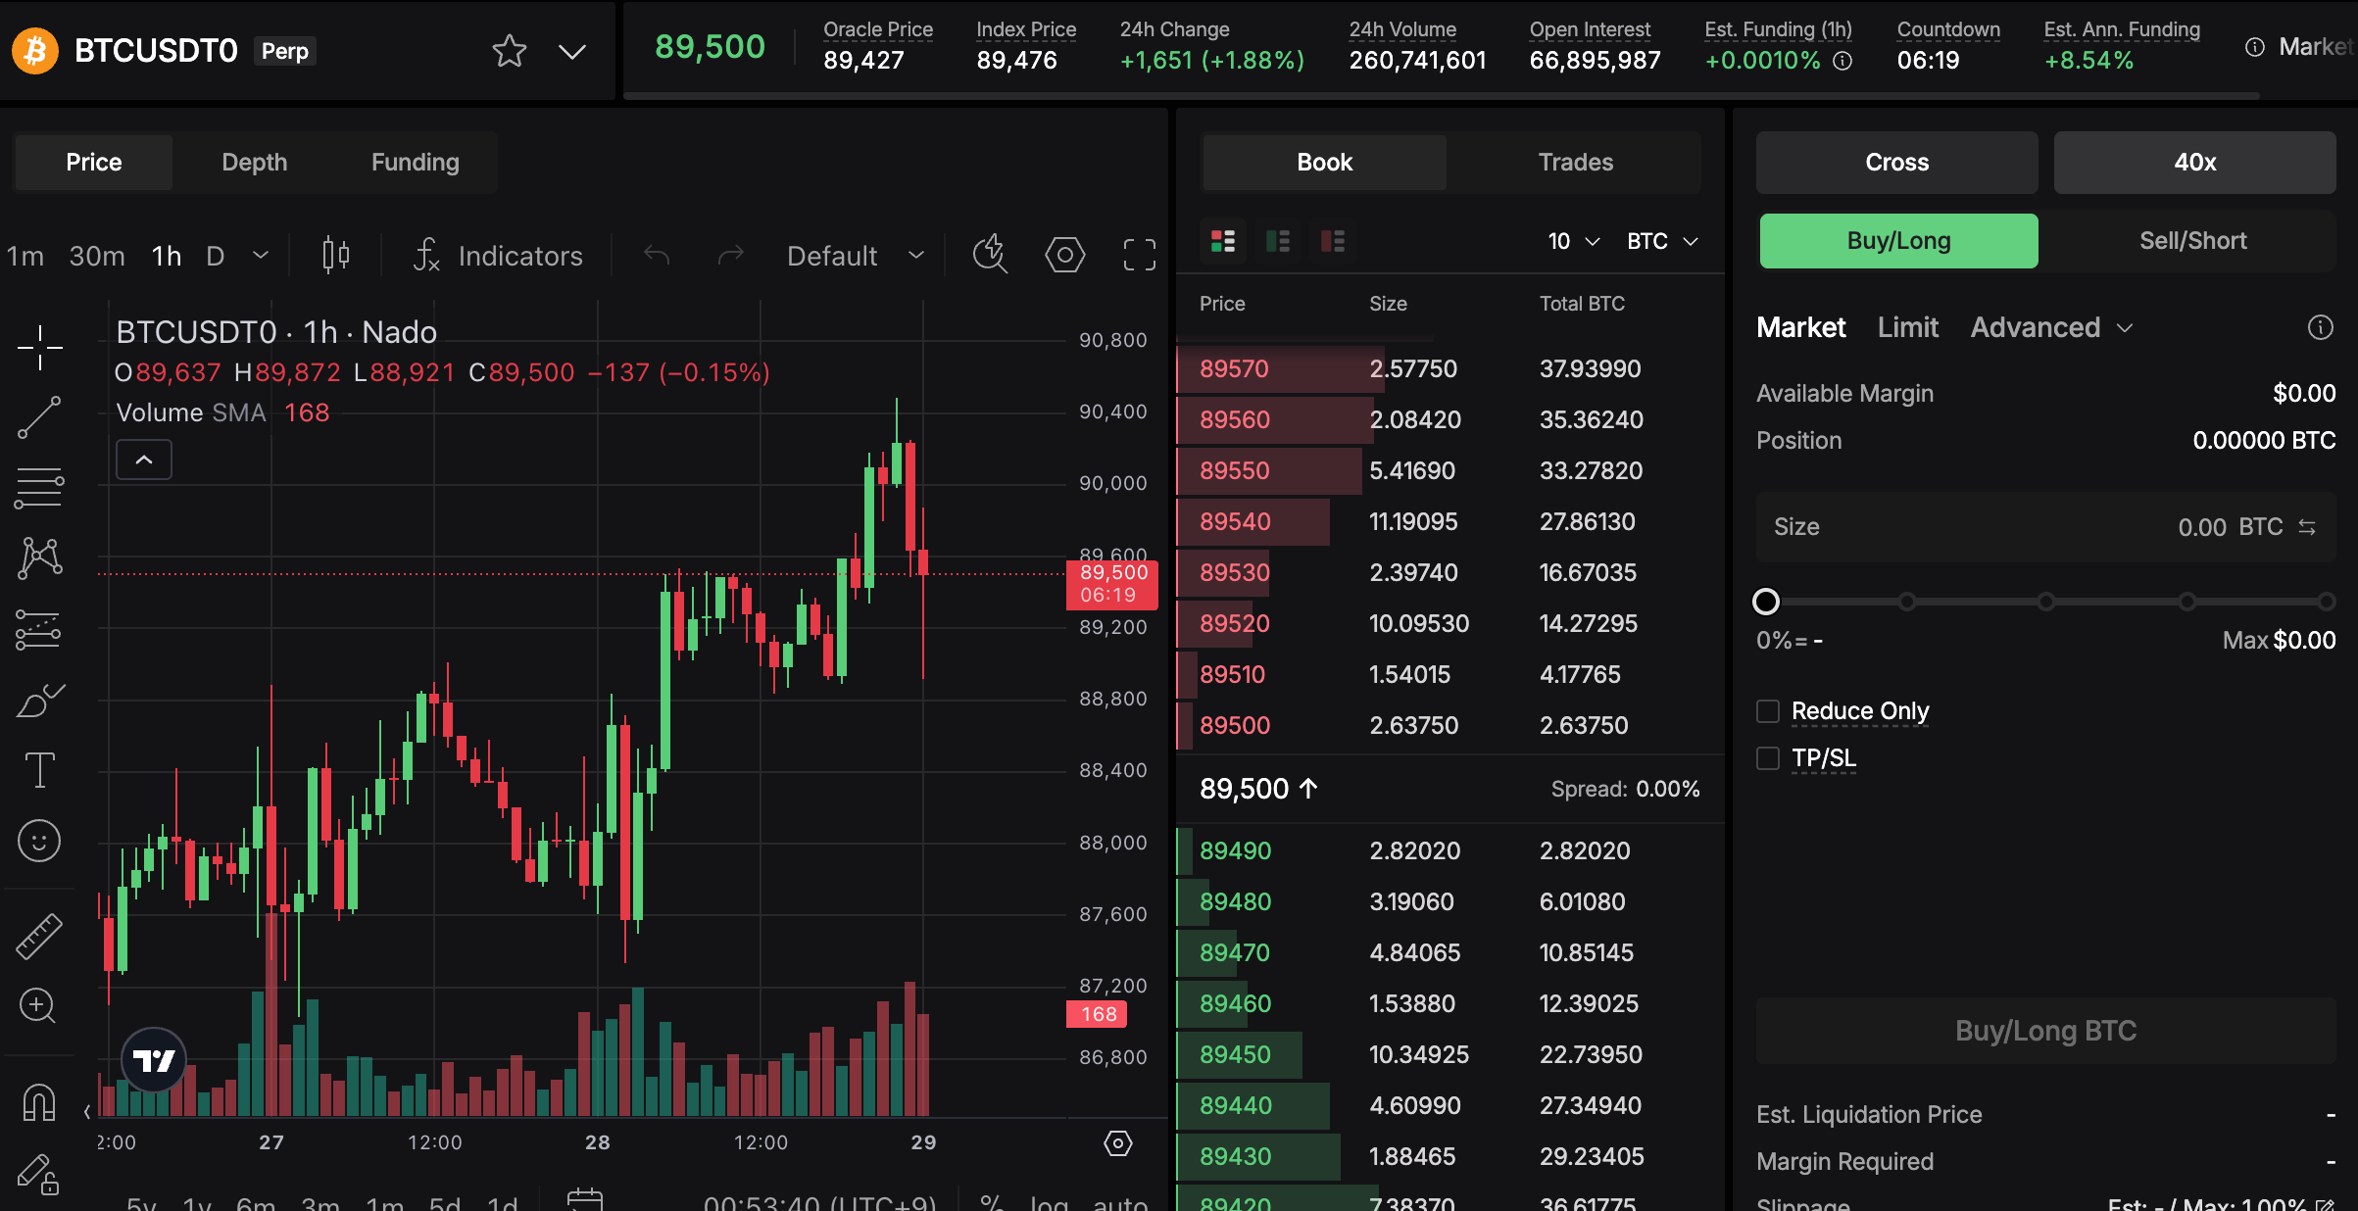The width and height of the screenshot is (2358, 1211).
Task: Switch to Sell/Short side
Action: coord(2192,241)
